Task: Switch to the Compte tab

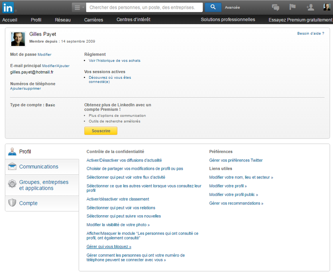Action: coord(42,204)
